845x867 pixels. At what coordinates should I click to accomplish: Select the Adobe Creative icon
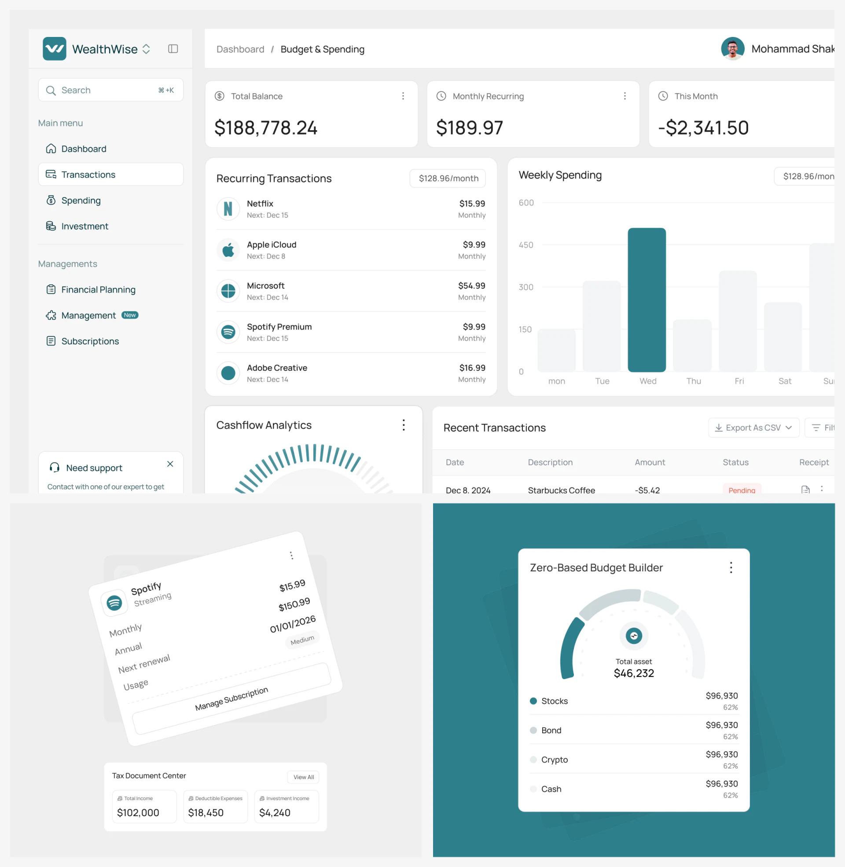pyautogui.click(x=228, y=373)
